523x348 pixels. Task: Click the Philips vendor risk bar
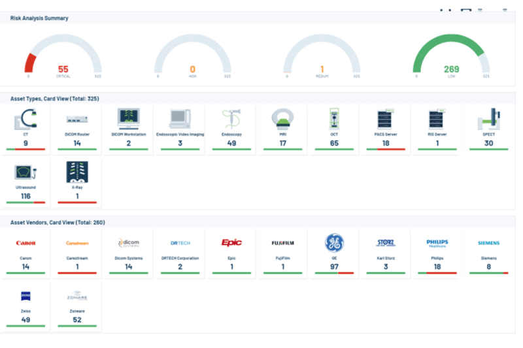437,273
